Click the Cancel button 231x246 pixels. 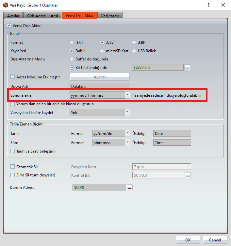(x=215, y=240)
